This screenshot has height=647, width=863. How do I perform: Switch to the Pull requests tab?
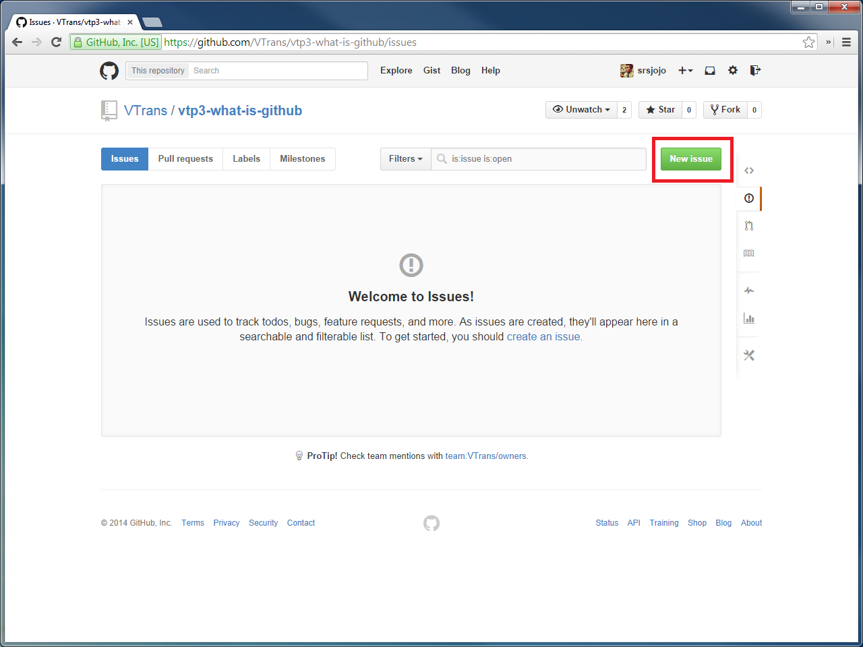[x=185, y=159]
